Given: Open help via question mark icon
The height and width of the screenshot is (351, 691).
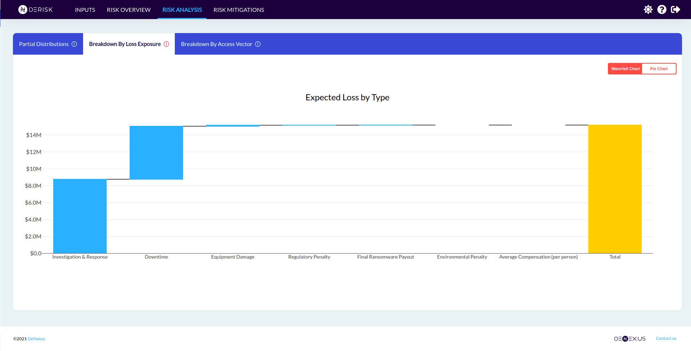Looking at the screenshot, I should point(662,10).
